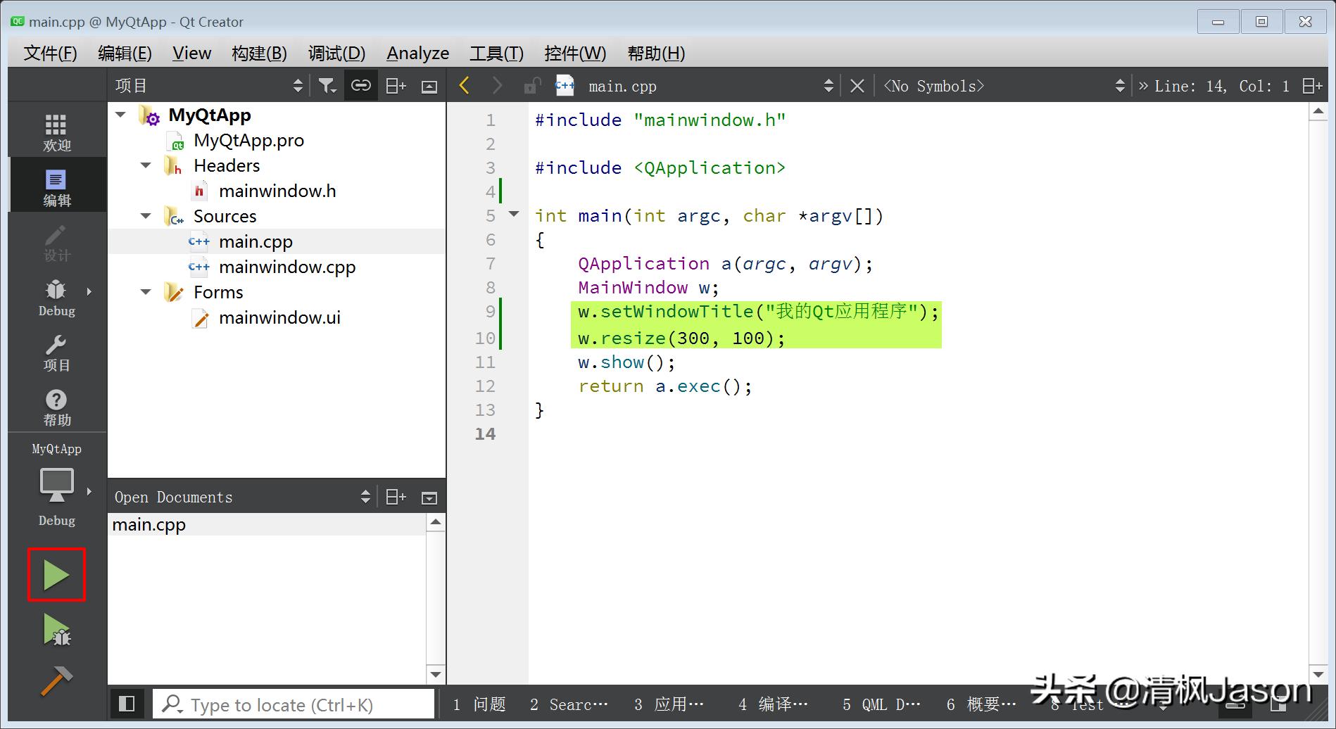Open the Projects mode wrench icon
The width and height of the screenshot is (1336, 729).
[56, 353]
